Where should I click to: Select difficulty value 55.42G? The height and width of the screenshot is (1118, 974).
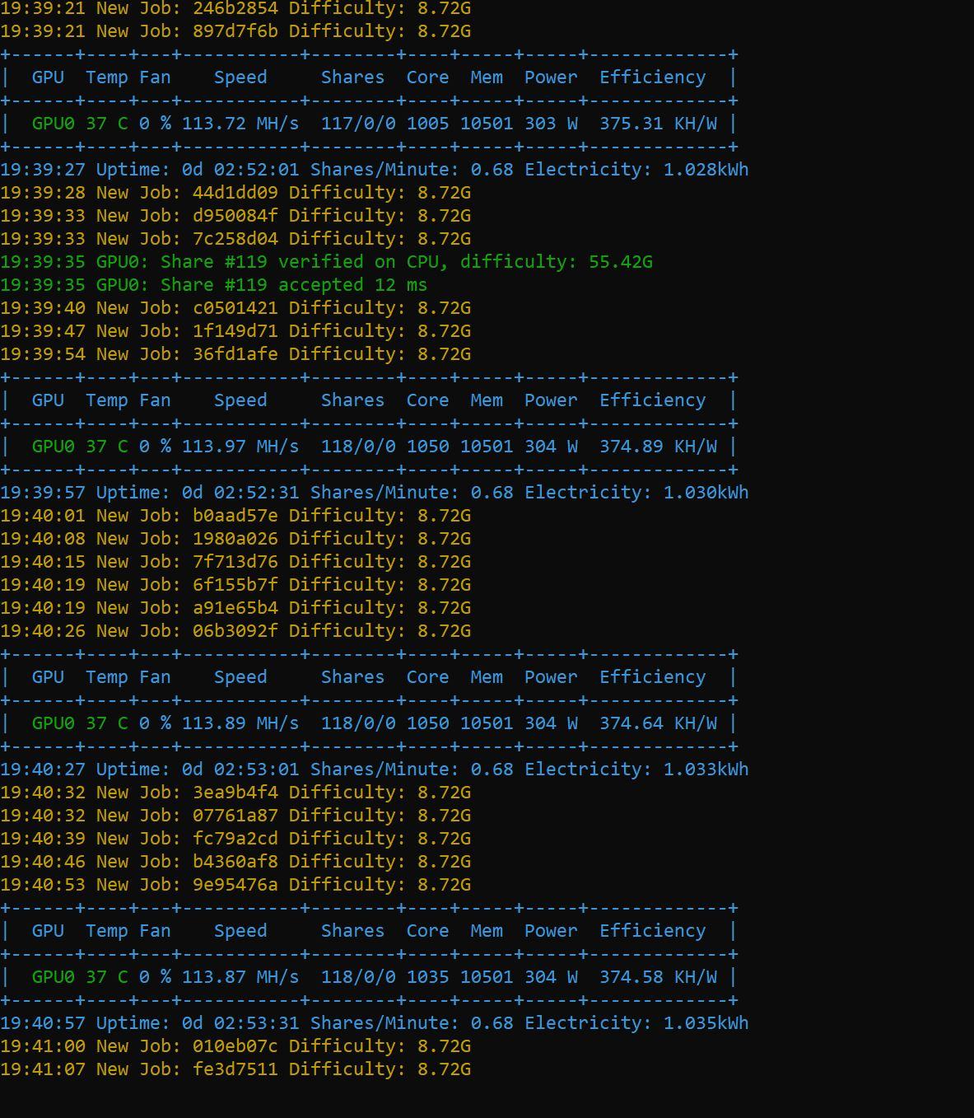click(x=621, y=262)
